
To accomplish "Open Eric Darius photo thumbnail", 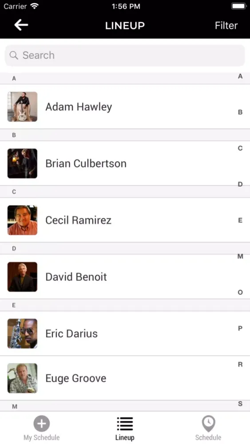I will pyautogui.click(x=22, y=333).
